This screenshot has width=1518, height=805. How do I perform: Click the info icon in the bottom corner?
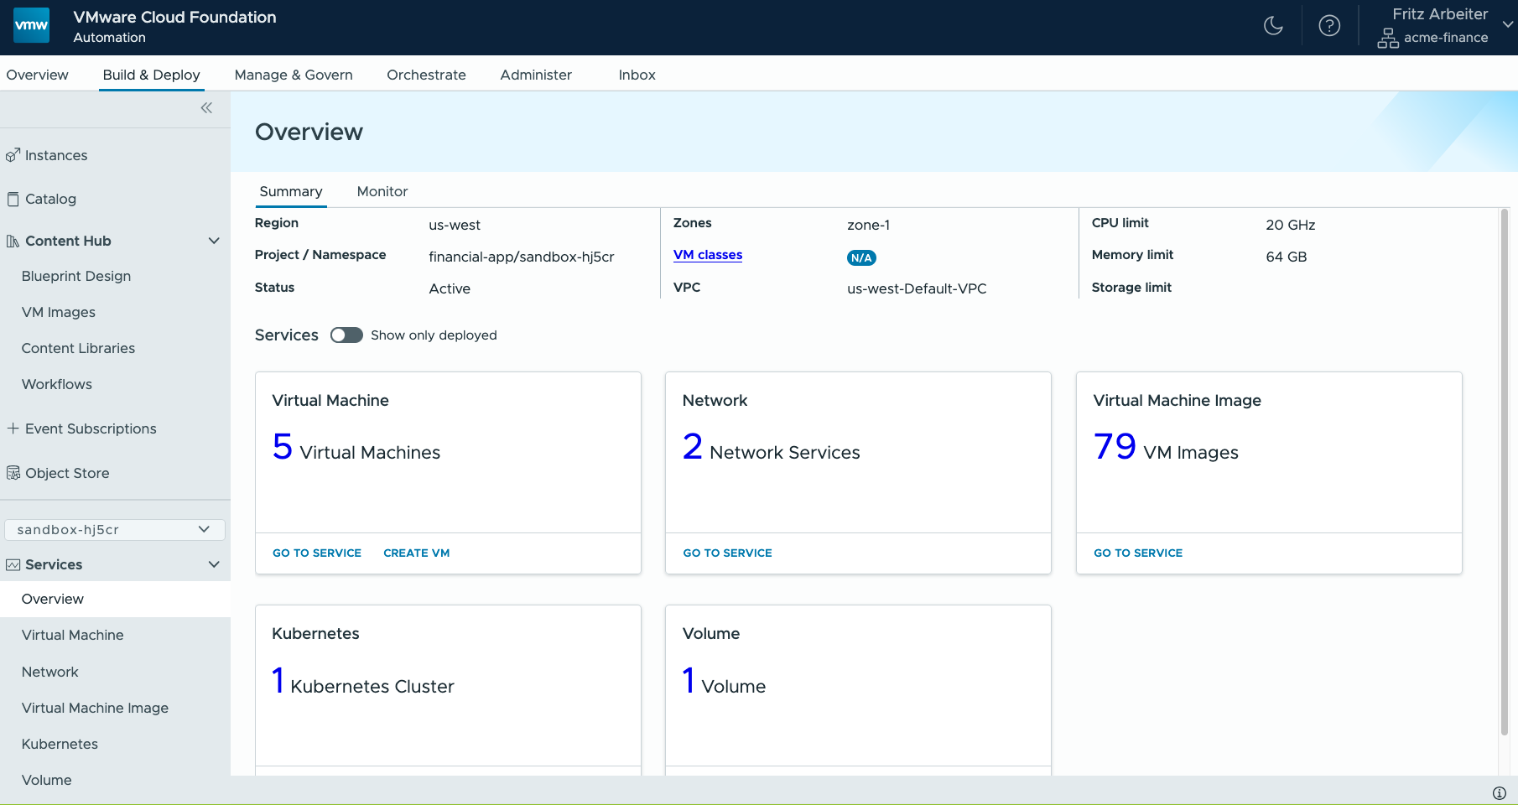1498,792
